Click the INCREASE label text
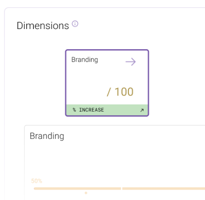 91,110
